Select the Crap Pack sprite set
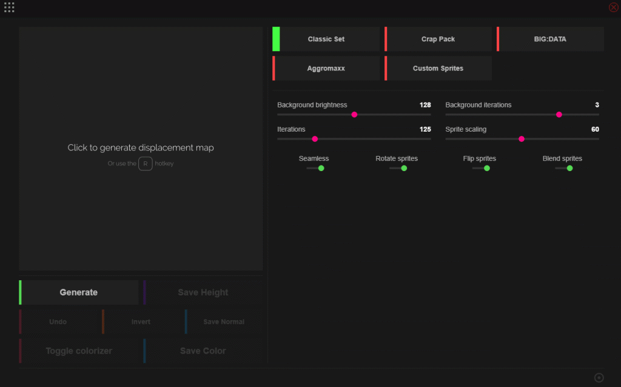Screen dimensions: 621x387 (x=438, y=39)
